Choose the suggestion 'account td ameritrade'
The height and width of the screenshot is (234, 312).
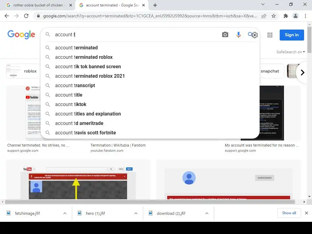point(150,123)
